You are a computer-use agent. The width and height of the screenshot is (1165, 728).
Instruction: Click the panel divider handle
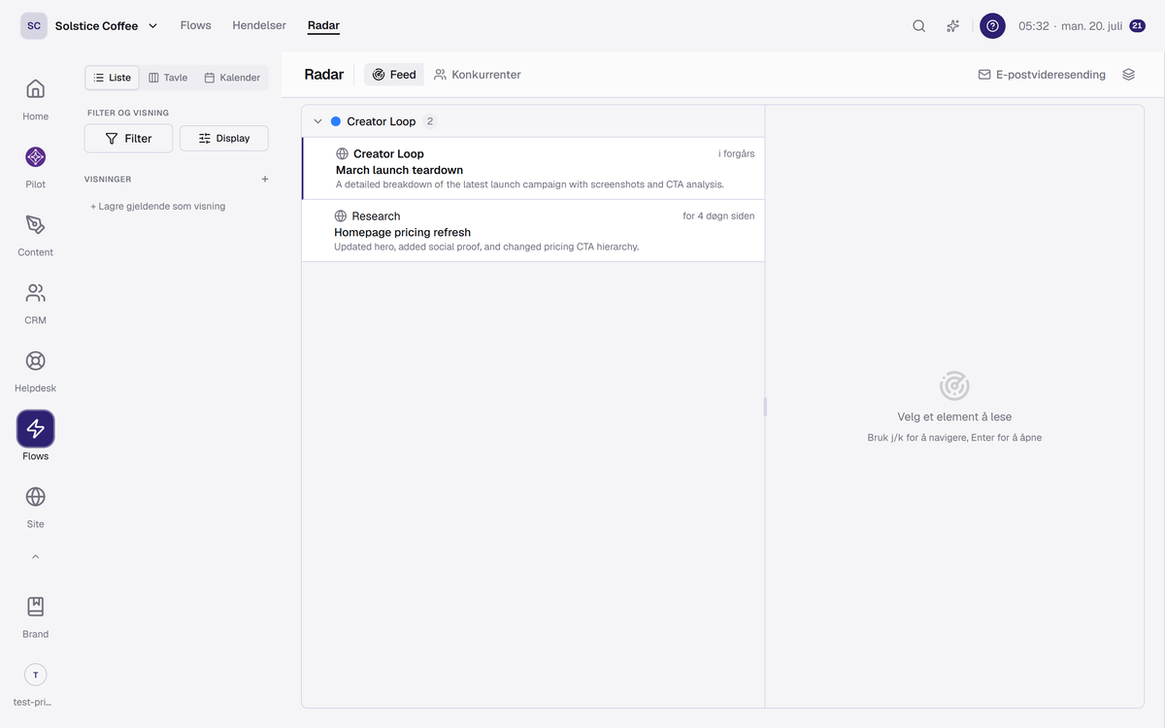click(765, 407)
